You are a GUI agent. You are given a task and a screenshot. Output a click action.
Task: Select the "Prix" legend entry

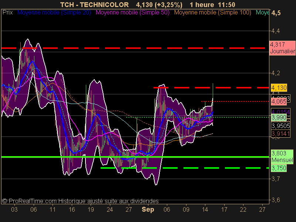(7, 13)
